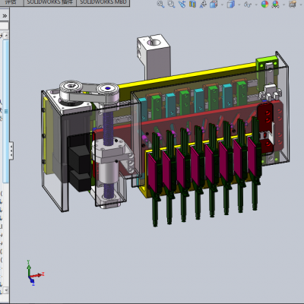Image resolution: width=304 pixels, height=304 pixels.
Task: Click the Zoom to Fit icon
Action: [x=160, y=4]
